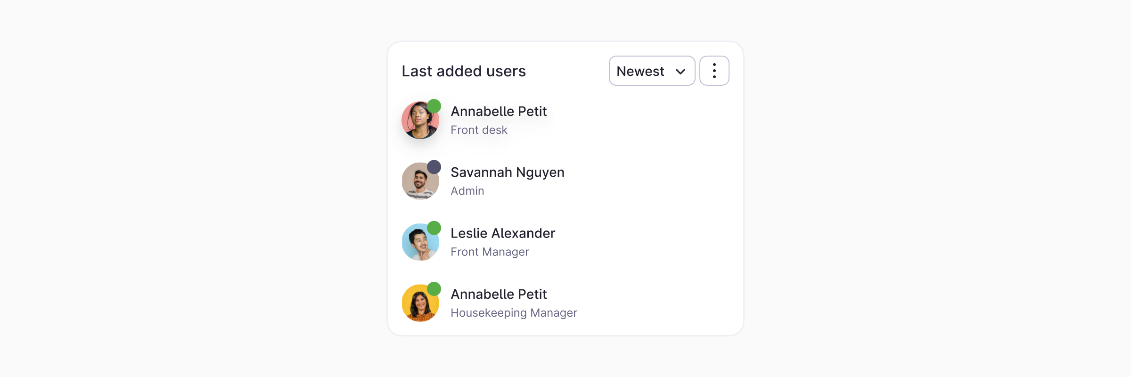Open the three-dot more options menu

[x=714, y=71]
